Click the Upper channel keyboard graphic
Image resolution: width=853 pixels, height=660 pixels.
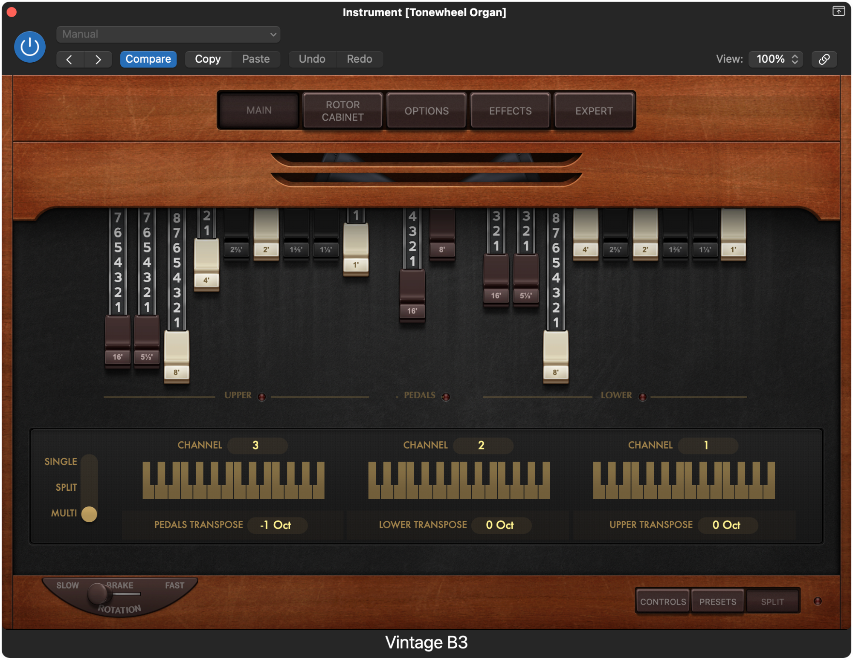tap(684, 480)
